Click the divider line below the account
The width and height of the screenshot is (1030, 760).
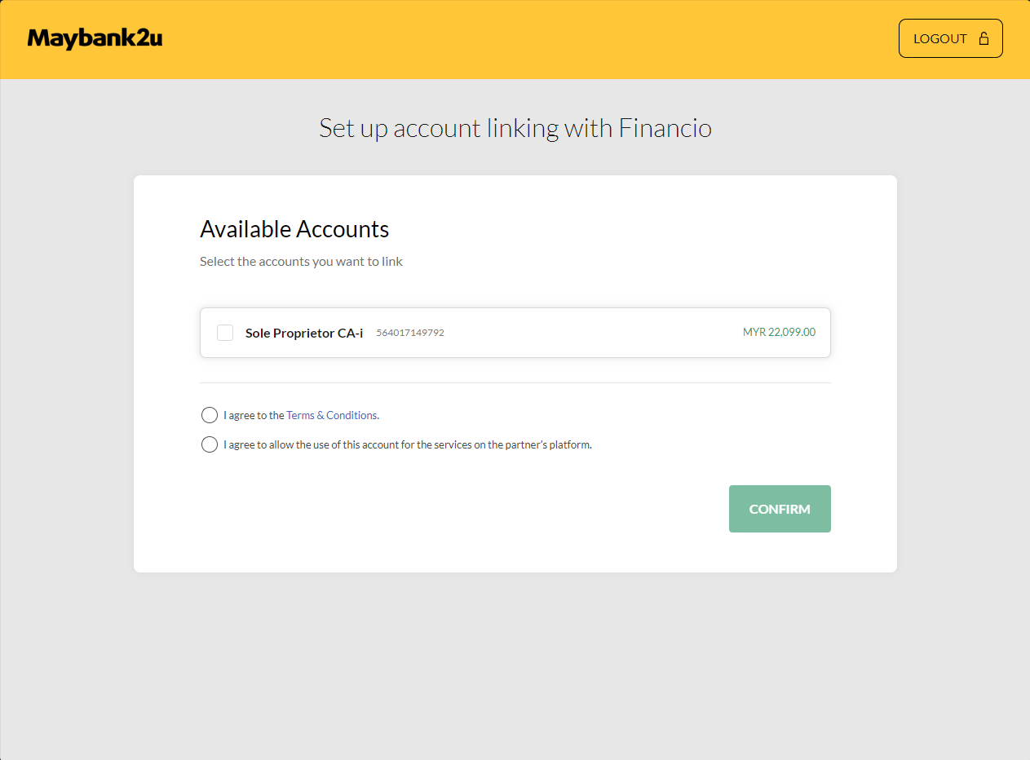515,381
